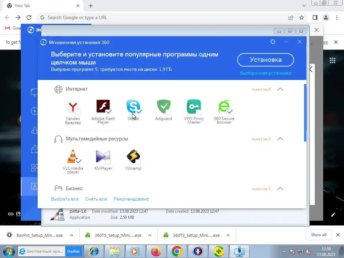This screenshot has width=344, height=258.
Task: Click Chrome share page icon
Action: (x=291, y=17)
